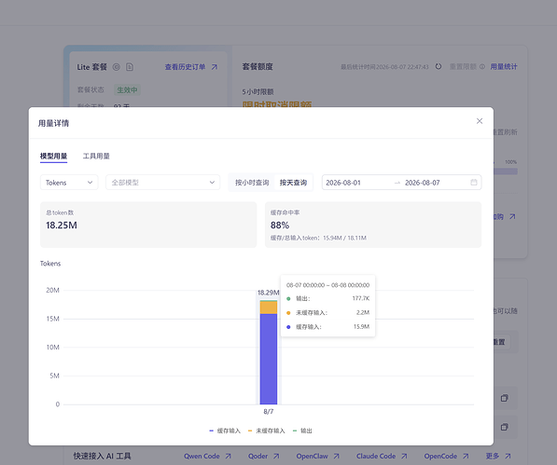Click the refresh icon beside statistics time
This screenshot has height=465, width=557.
tap(439, 67)
